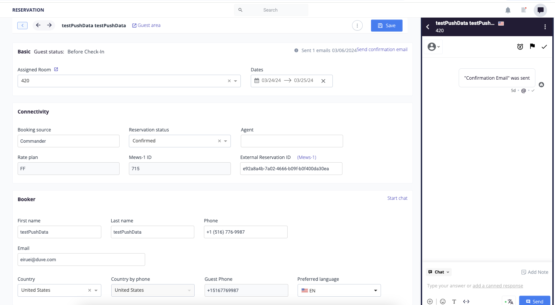Click the booker First name field

59,232
